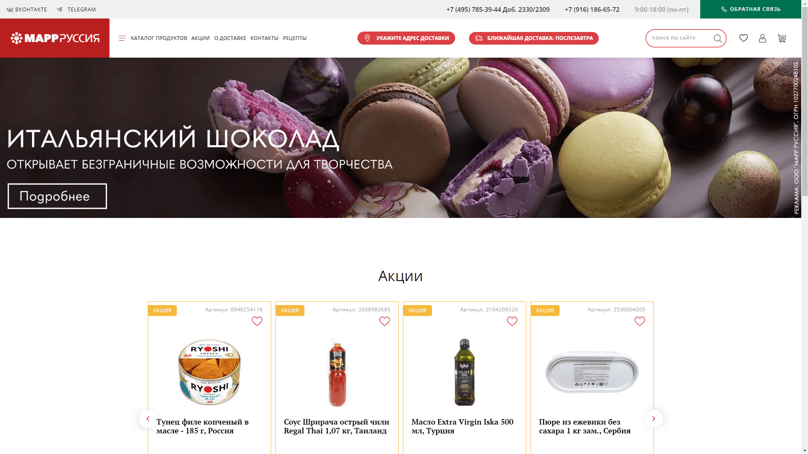
Task: Focus the site search input field
Action: click(680, 38)
